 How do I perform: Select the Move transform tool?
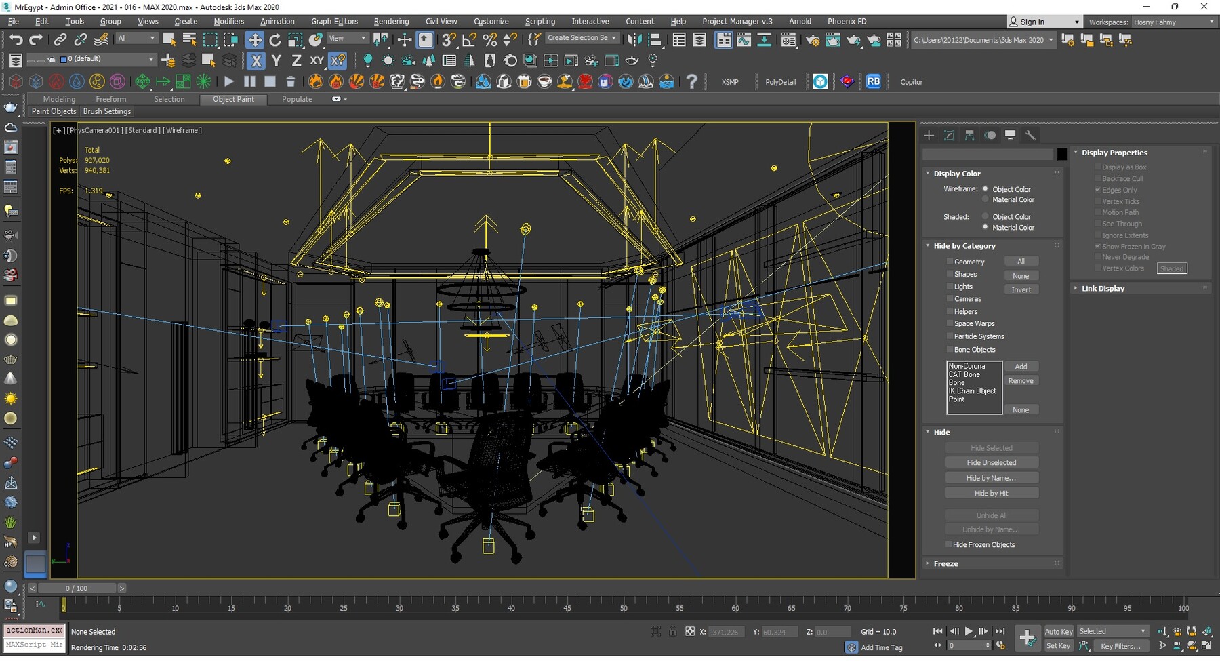pyautogui.click(x=255, y=40)
